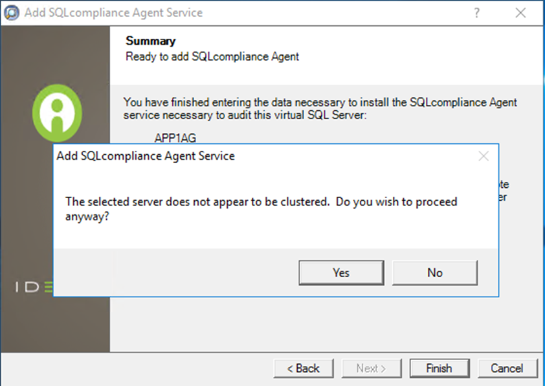Click the wizard window title text
Viewport: 545px width, 386px height.
[x=113, y=13]
